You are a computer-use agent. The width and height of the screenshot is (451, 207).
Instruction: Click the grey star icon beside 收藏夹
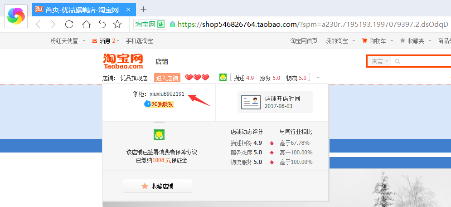pyautogui.click(x=403, y=40)
